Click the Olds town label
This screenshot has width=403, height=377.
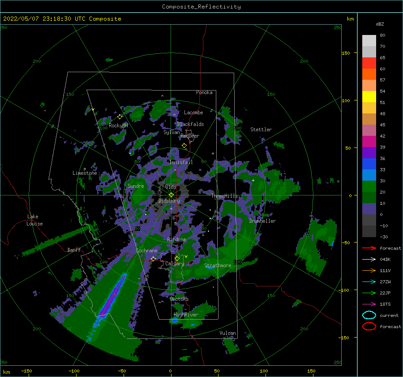coord(171,187)
